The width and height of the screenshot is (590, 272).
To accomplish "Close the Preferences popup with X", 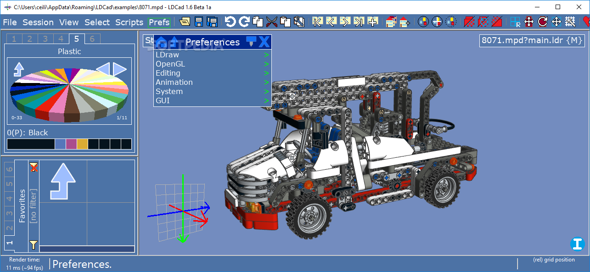I will point(264,42).
